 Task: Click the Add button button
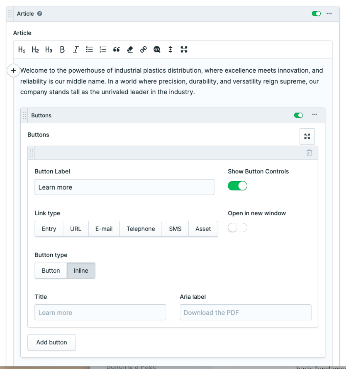(x=51, y=342)
